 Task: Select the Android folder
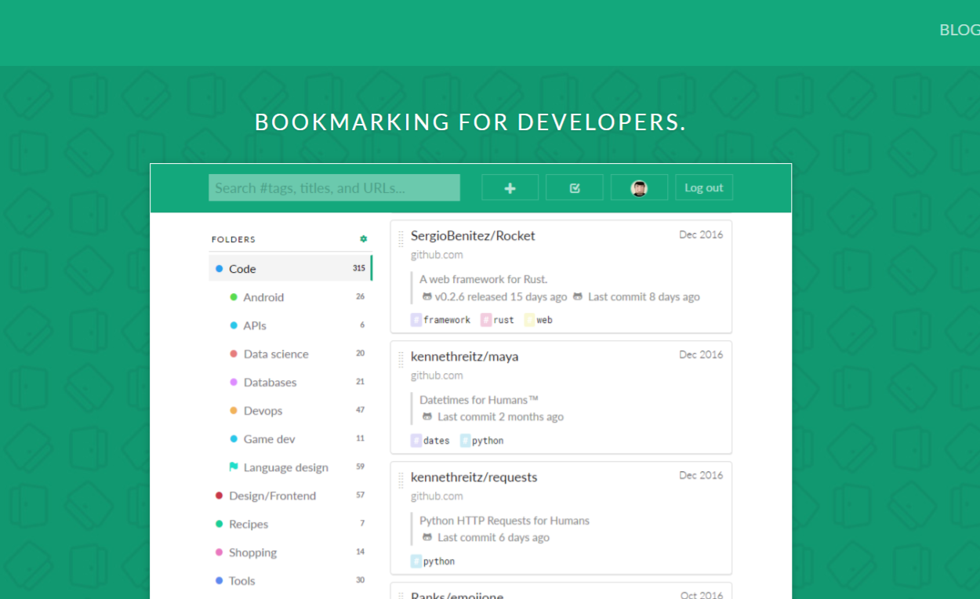point(263,297)
